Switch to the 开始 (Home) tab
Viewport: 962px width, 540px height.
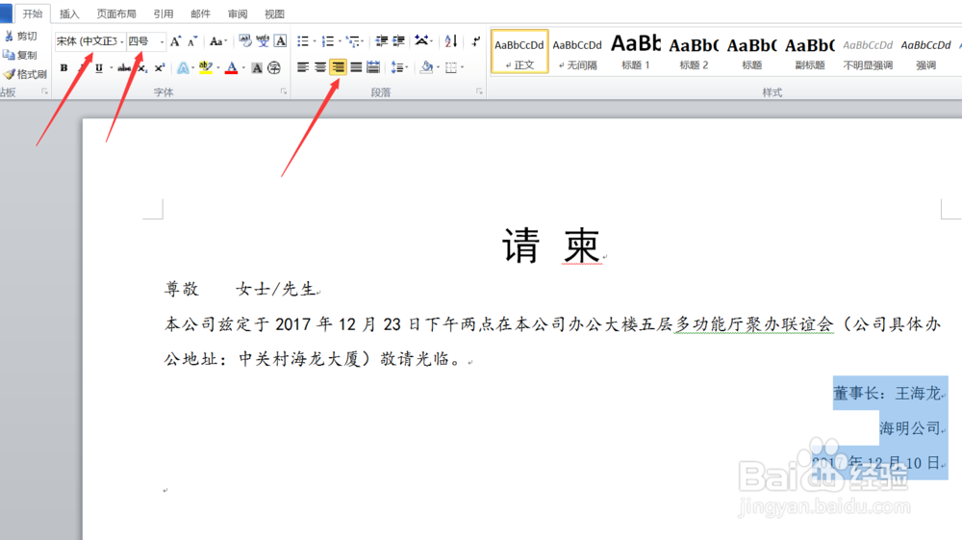pyautogui.click(x=33, y=13)
